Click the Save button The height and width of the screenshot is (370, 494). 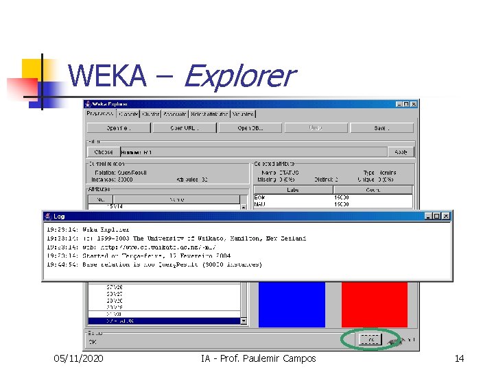381,128
